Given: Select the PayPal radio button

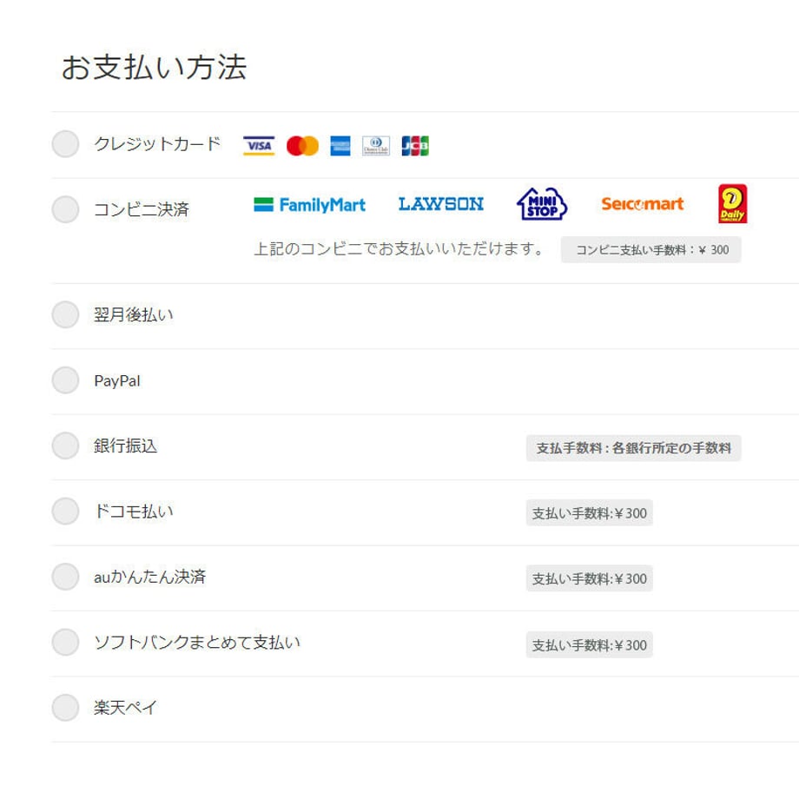Looking at the screenshot, I should point(65,380).
